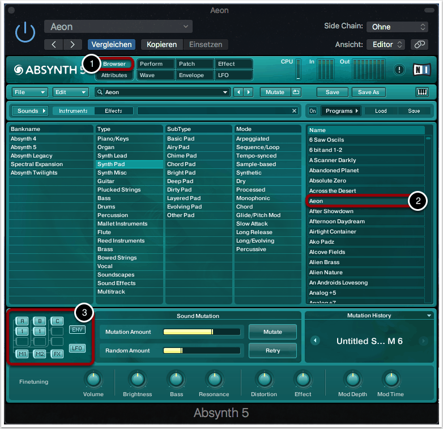Click the exclamation panic icon
Screen dimensions: 443x429
pos(400,70)
